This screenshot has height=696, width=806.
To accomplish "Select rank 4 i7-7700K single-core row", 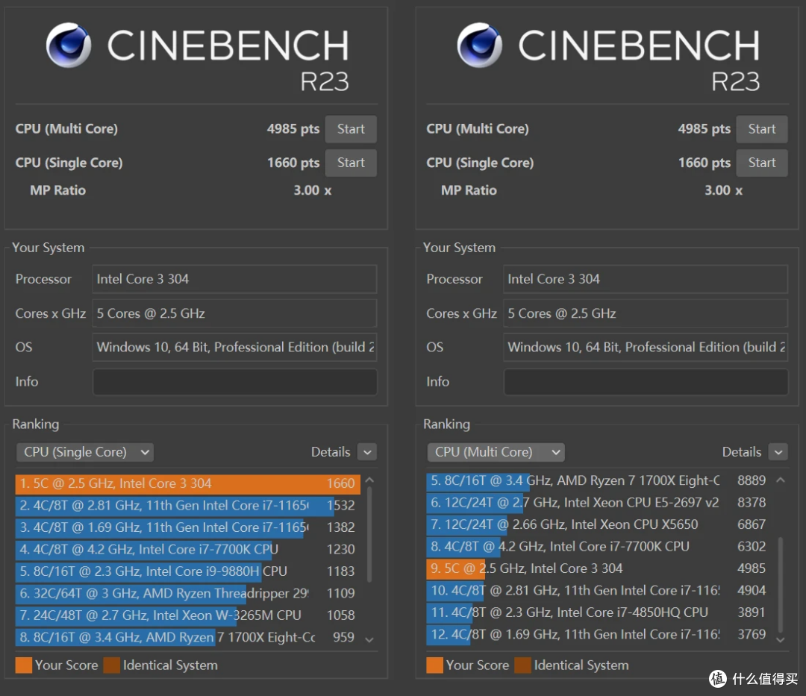I will click(x=187, y=550).
